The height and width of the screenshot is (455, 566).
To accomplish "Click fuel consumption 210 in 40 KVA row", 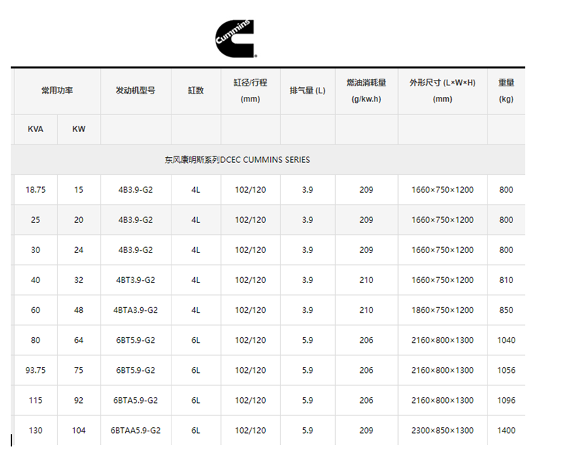I will pos(367,280).
